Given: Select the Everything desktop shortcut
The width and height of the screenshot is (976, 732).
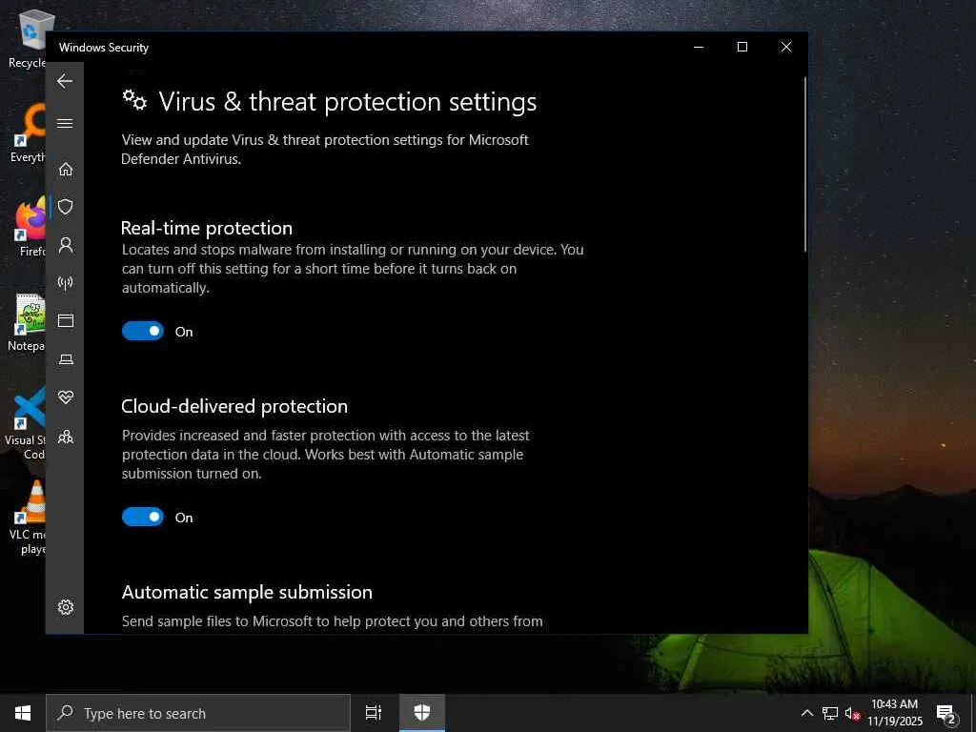Looking at the screenshot, I should point(27,133).
